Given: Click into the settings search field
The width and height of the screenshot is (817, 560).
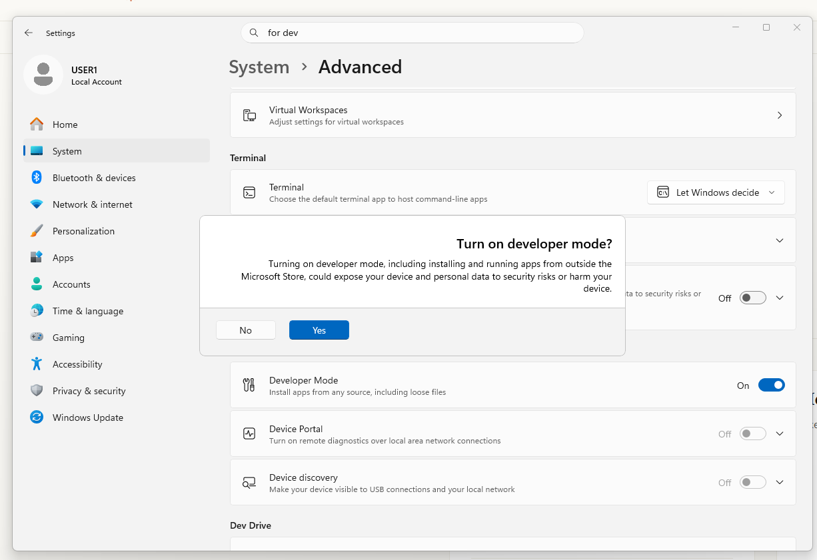Looking at the screenshot, I should (x=412, y=33).
